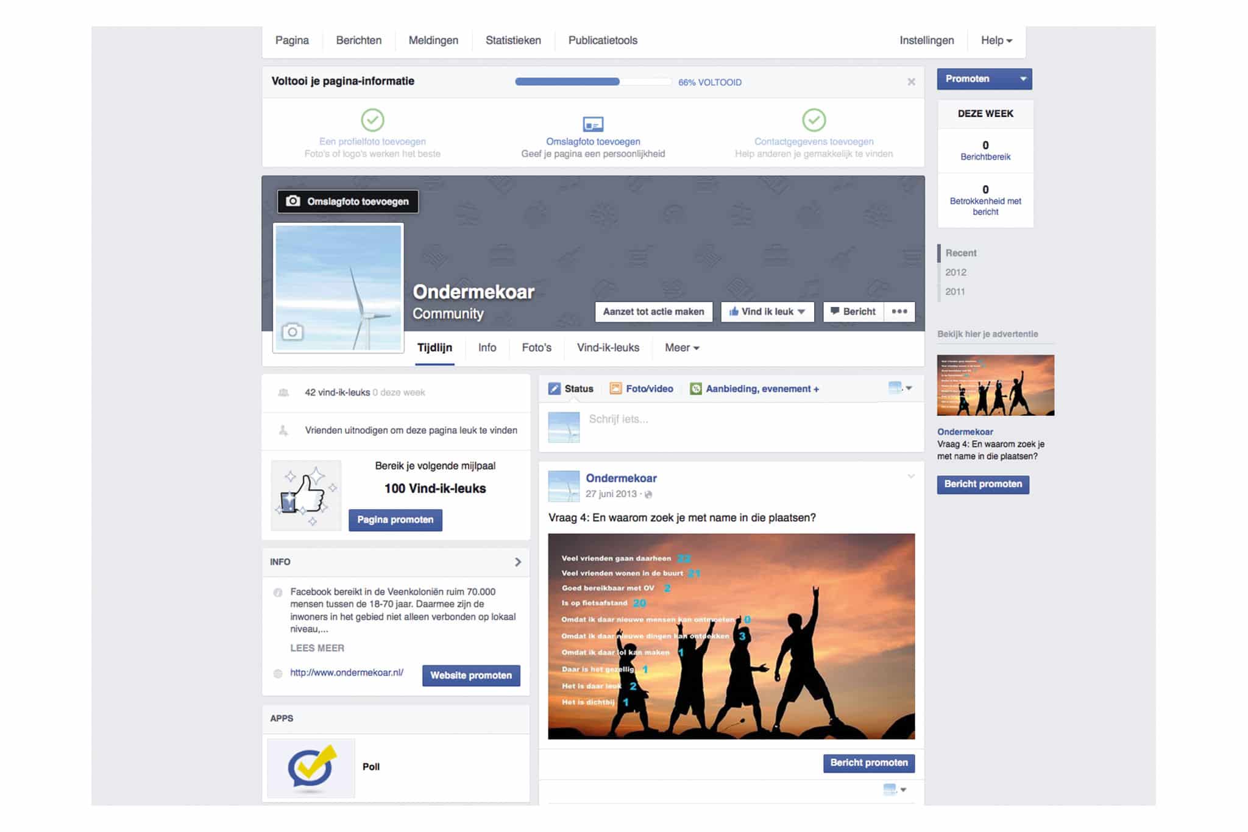Open the Promoten dropdown arrow
The width and height of the screenshot is (1248, 832).
coord(1024,79)
